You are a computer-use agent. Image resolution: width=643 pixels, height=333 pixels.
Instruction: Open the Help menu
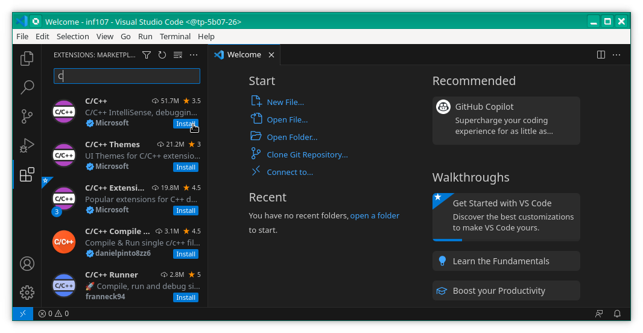tap(206, 37)
